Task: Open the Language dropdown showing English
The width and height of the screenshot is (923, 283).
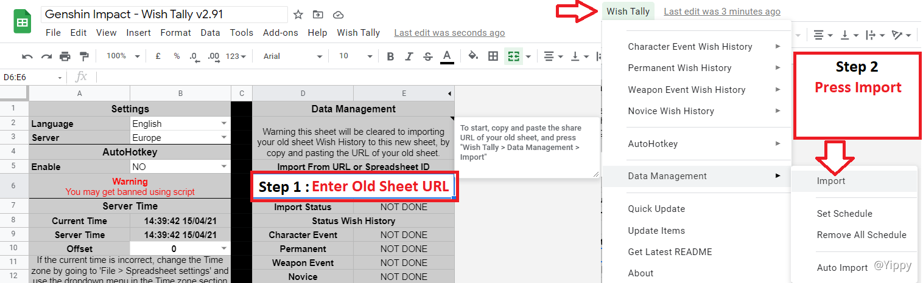Action: point(223,124)
